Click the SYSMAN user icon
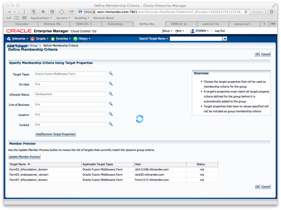This screenshot has height=210, width=281. click(x=192, y=31)
